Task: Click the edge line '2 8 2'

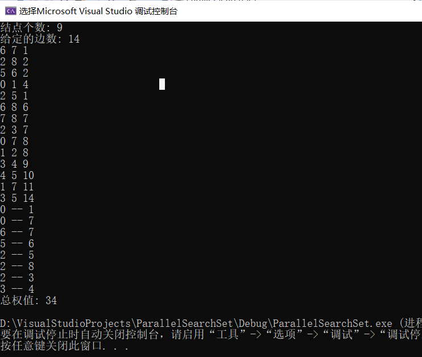Action: coord(14,61)
